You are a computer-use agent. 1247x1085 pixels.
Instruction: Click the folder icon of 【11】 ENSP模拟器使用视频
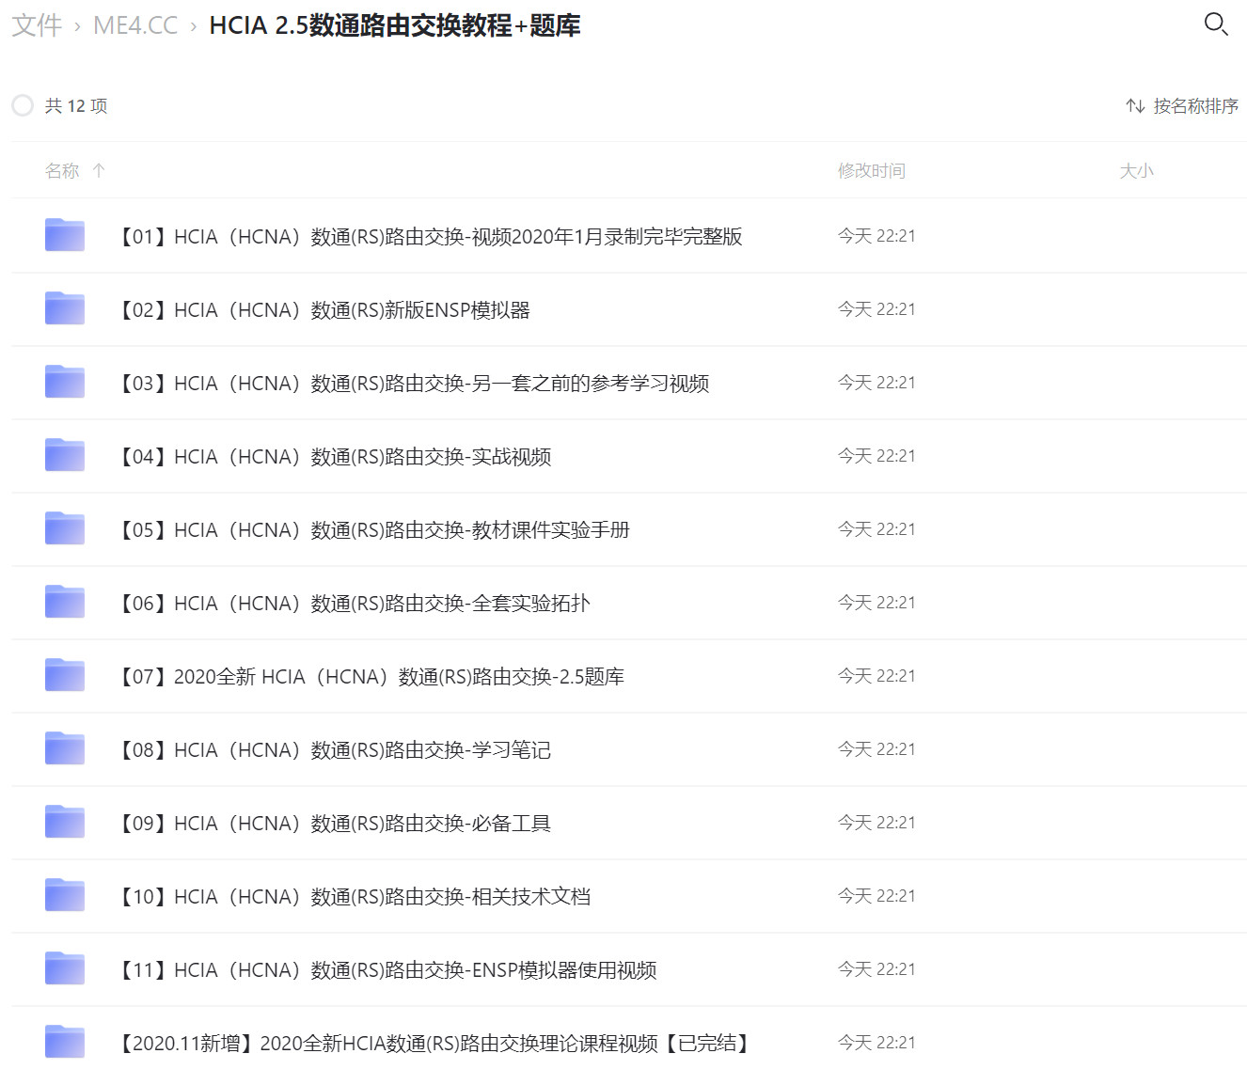[x=65, y=968]
